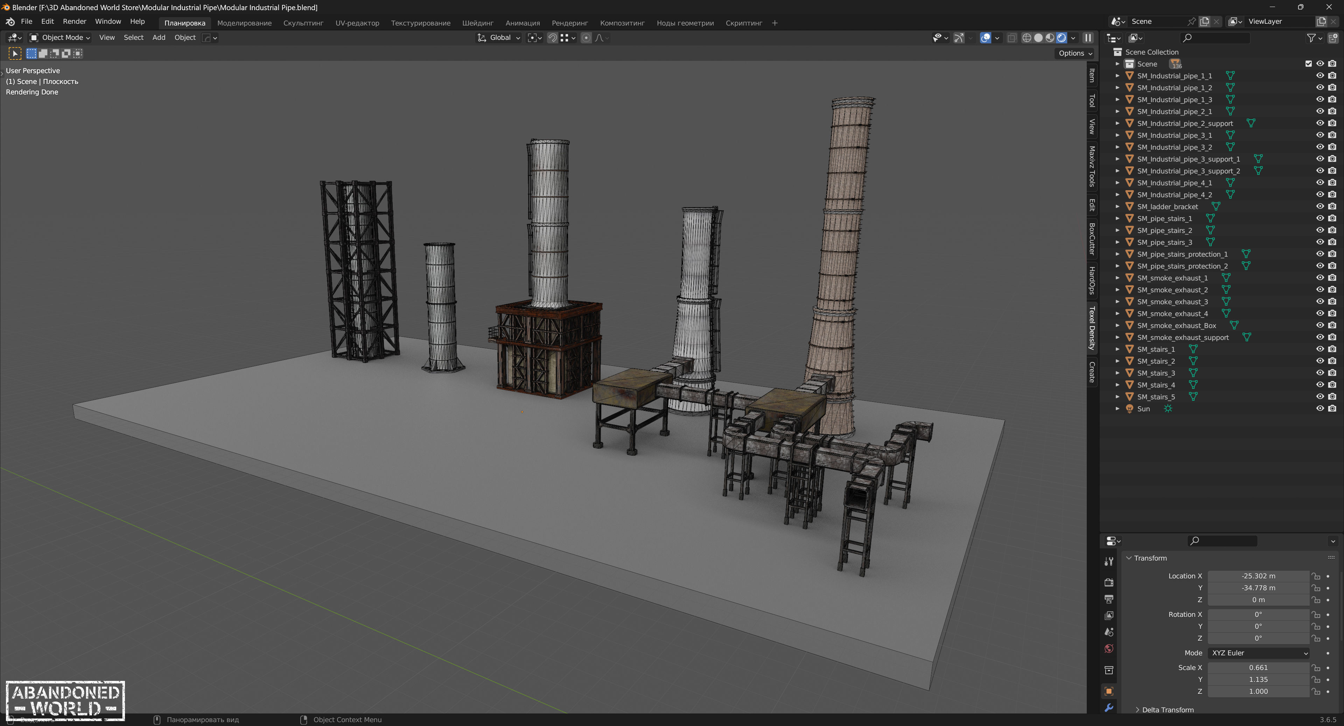The height and width of the screenshot is (726, 1344).
Task: Click Blender logo menu icon
Action: (10, 21)
